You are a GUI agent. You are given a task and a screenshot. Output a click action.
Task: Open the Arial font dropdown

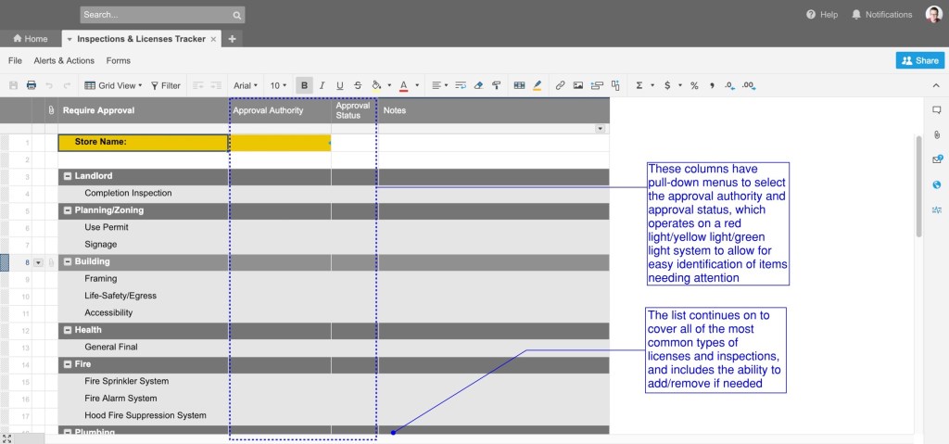tap(246, 85)
